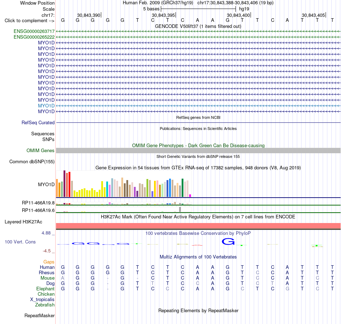
Task: Open Gene Expression in 54 tissues title
Action: coord(198,168)
